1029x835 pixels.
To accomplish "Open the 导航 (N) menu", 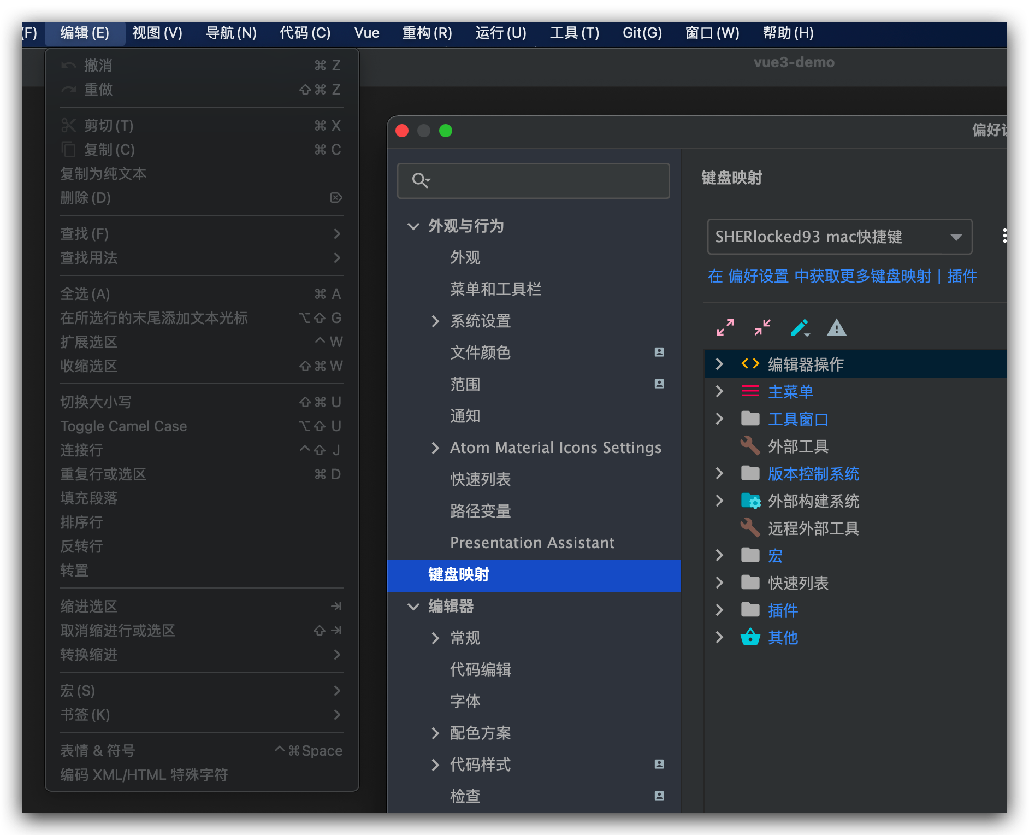I will coord(231,33).
